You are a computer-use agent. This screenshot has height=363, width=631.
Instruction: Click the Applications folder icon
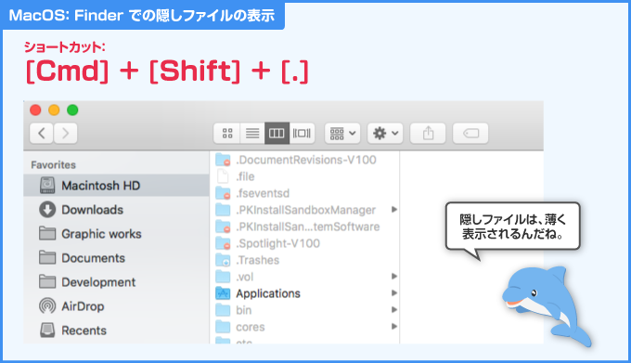(x=223, y=293)
